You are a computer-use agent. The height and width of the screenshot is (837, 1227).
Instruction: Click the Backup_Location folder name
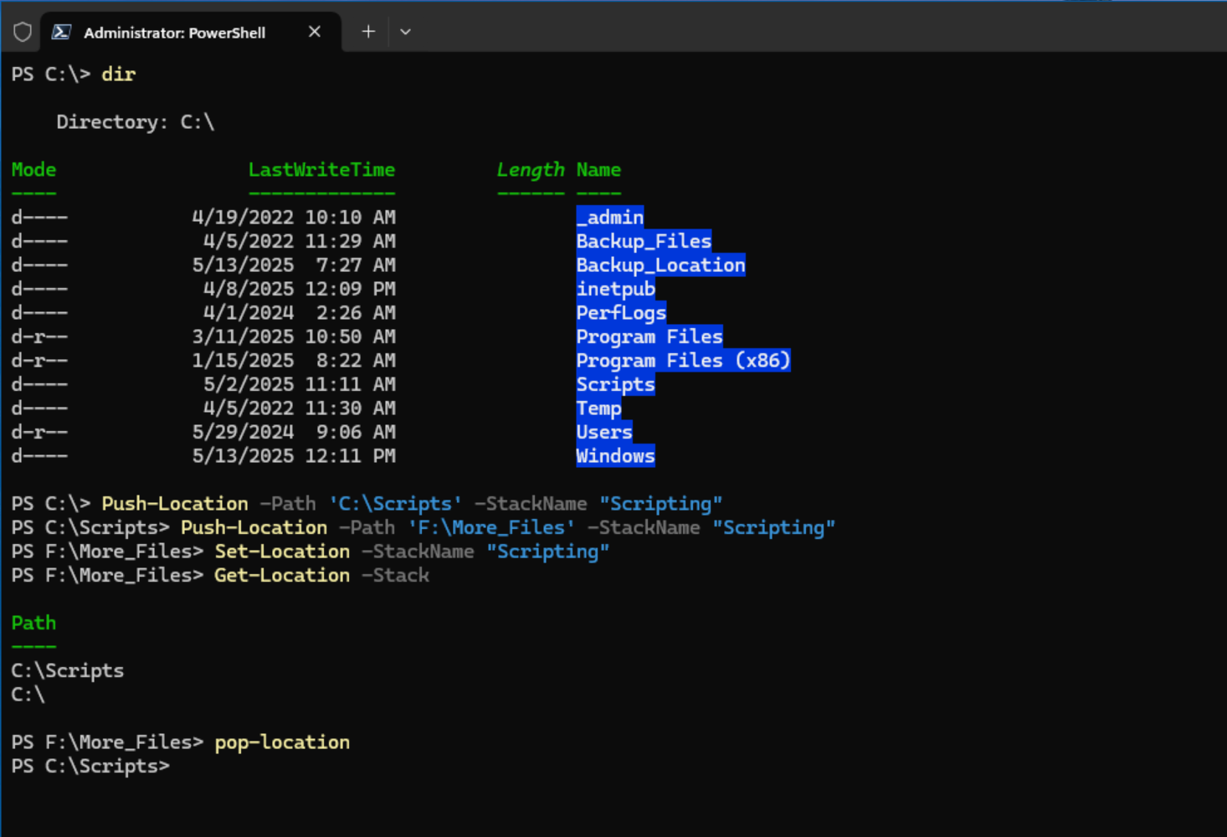pos(660,264)
